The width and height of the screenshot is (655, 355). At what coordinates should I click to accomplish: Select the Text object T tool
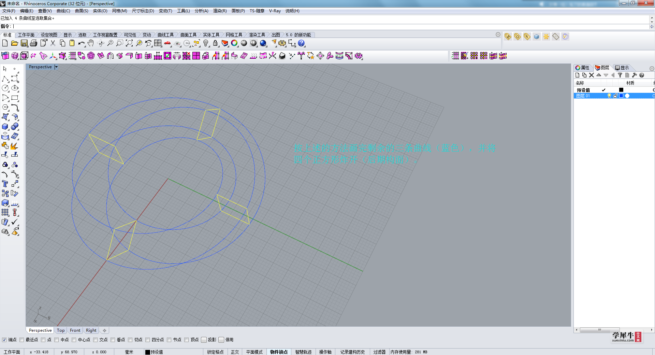5,184
